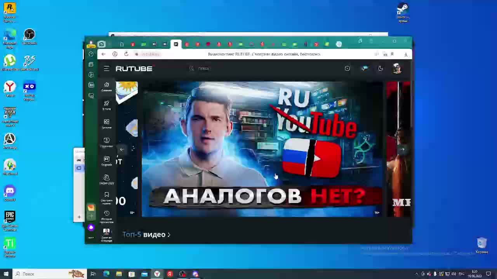This screenshot has height=279, width=497.
Task: Open the Rutube hamburger menu
Action: [x=106, y=69]
